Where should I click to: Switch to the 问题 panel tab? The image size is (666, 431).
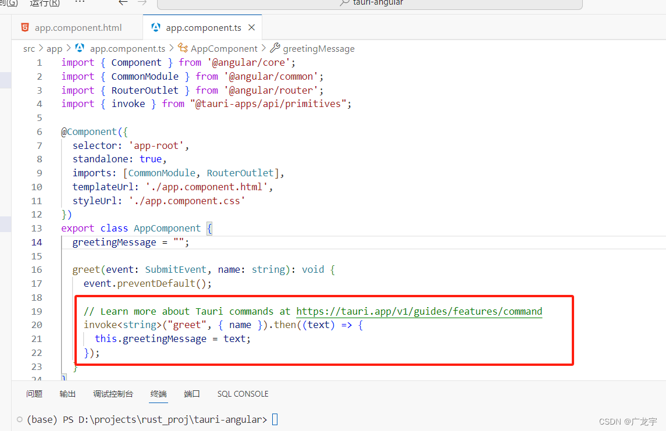(34, 394)
